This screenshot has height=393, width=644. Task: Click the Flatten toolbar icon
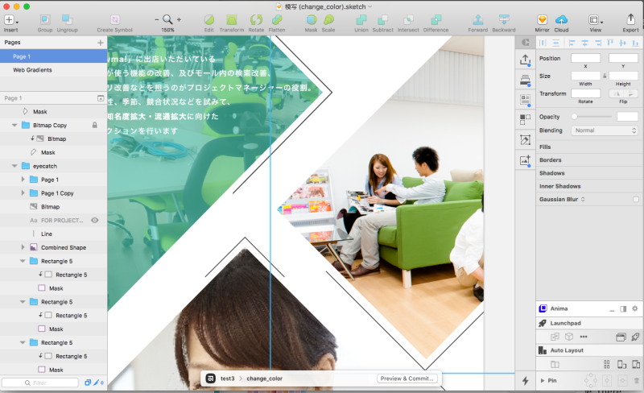coord(277,20)
